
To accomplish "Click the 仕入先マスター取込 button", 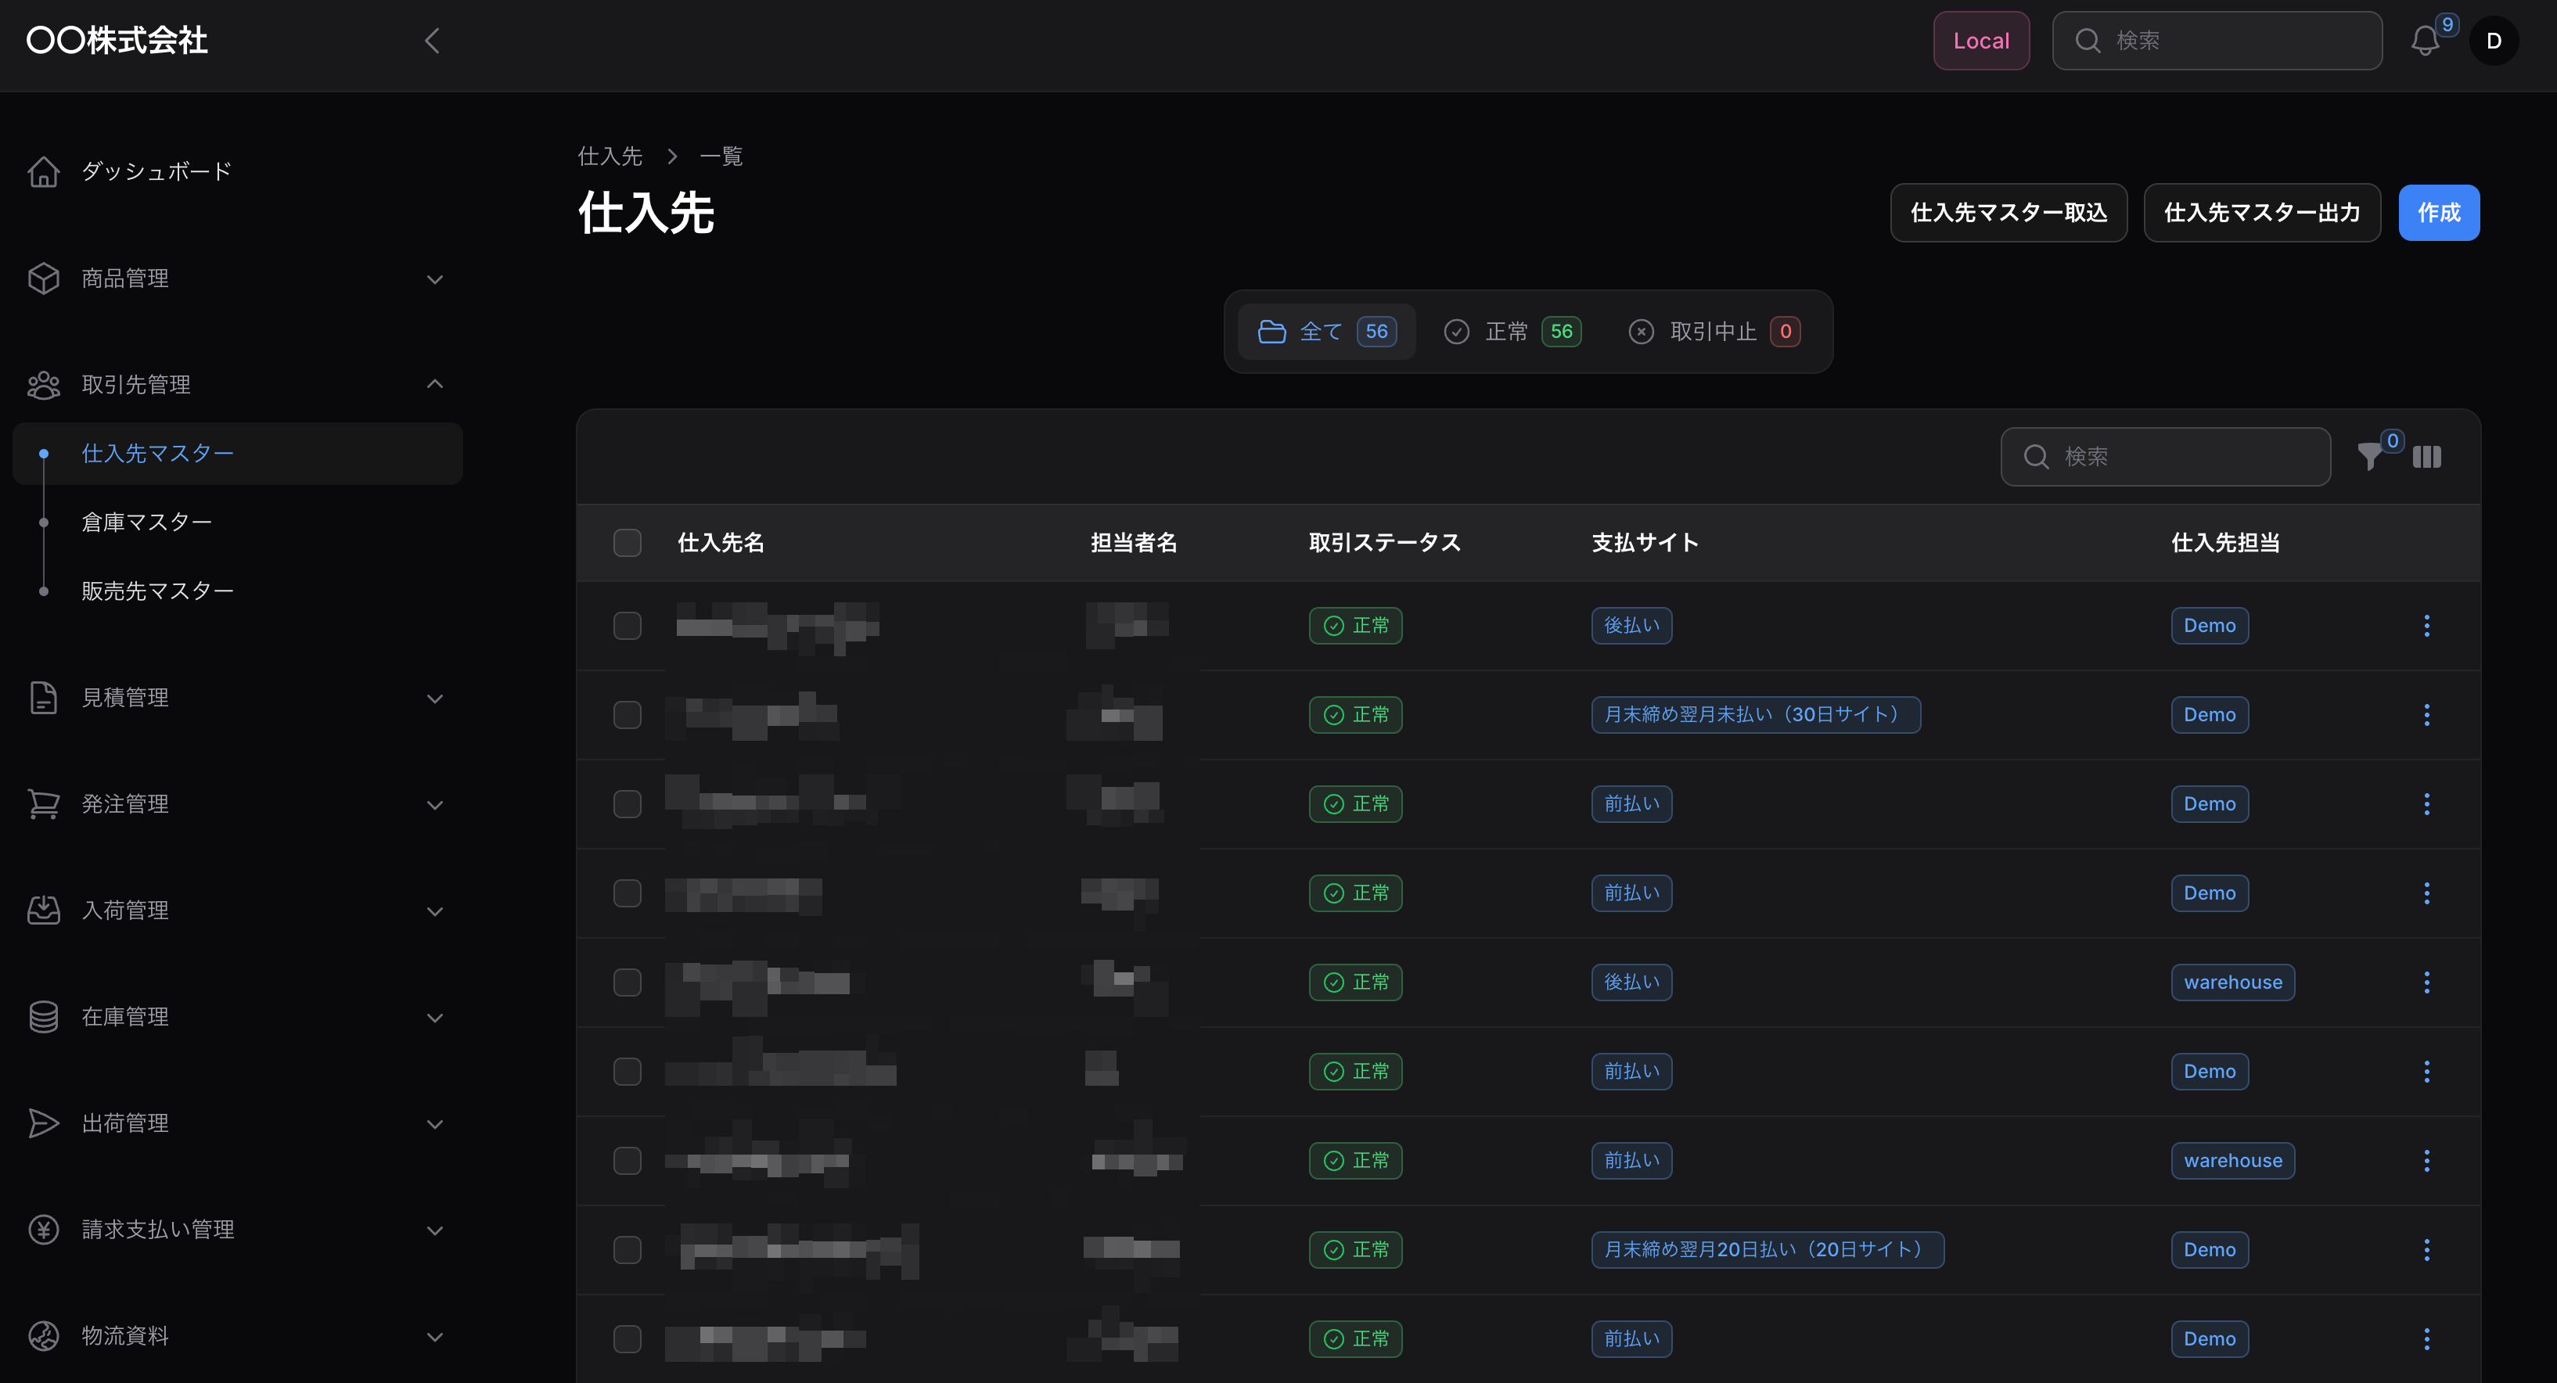I will pyautogui.click(x=2008, y=212).
